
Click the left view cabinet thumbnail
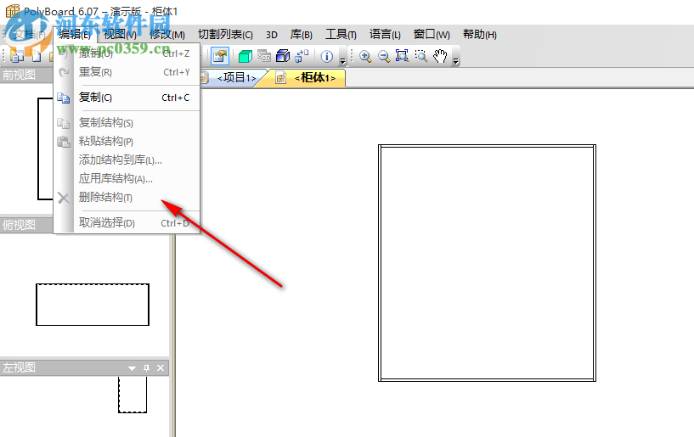click(x=133, y=395)
